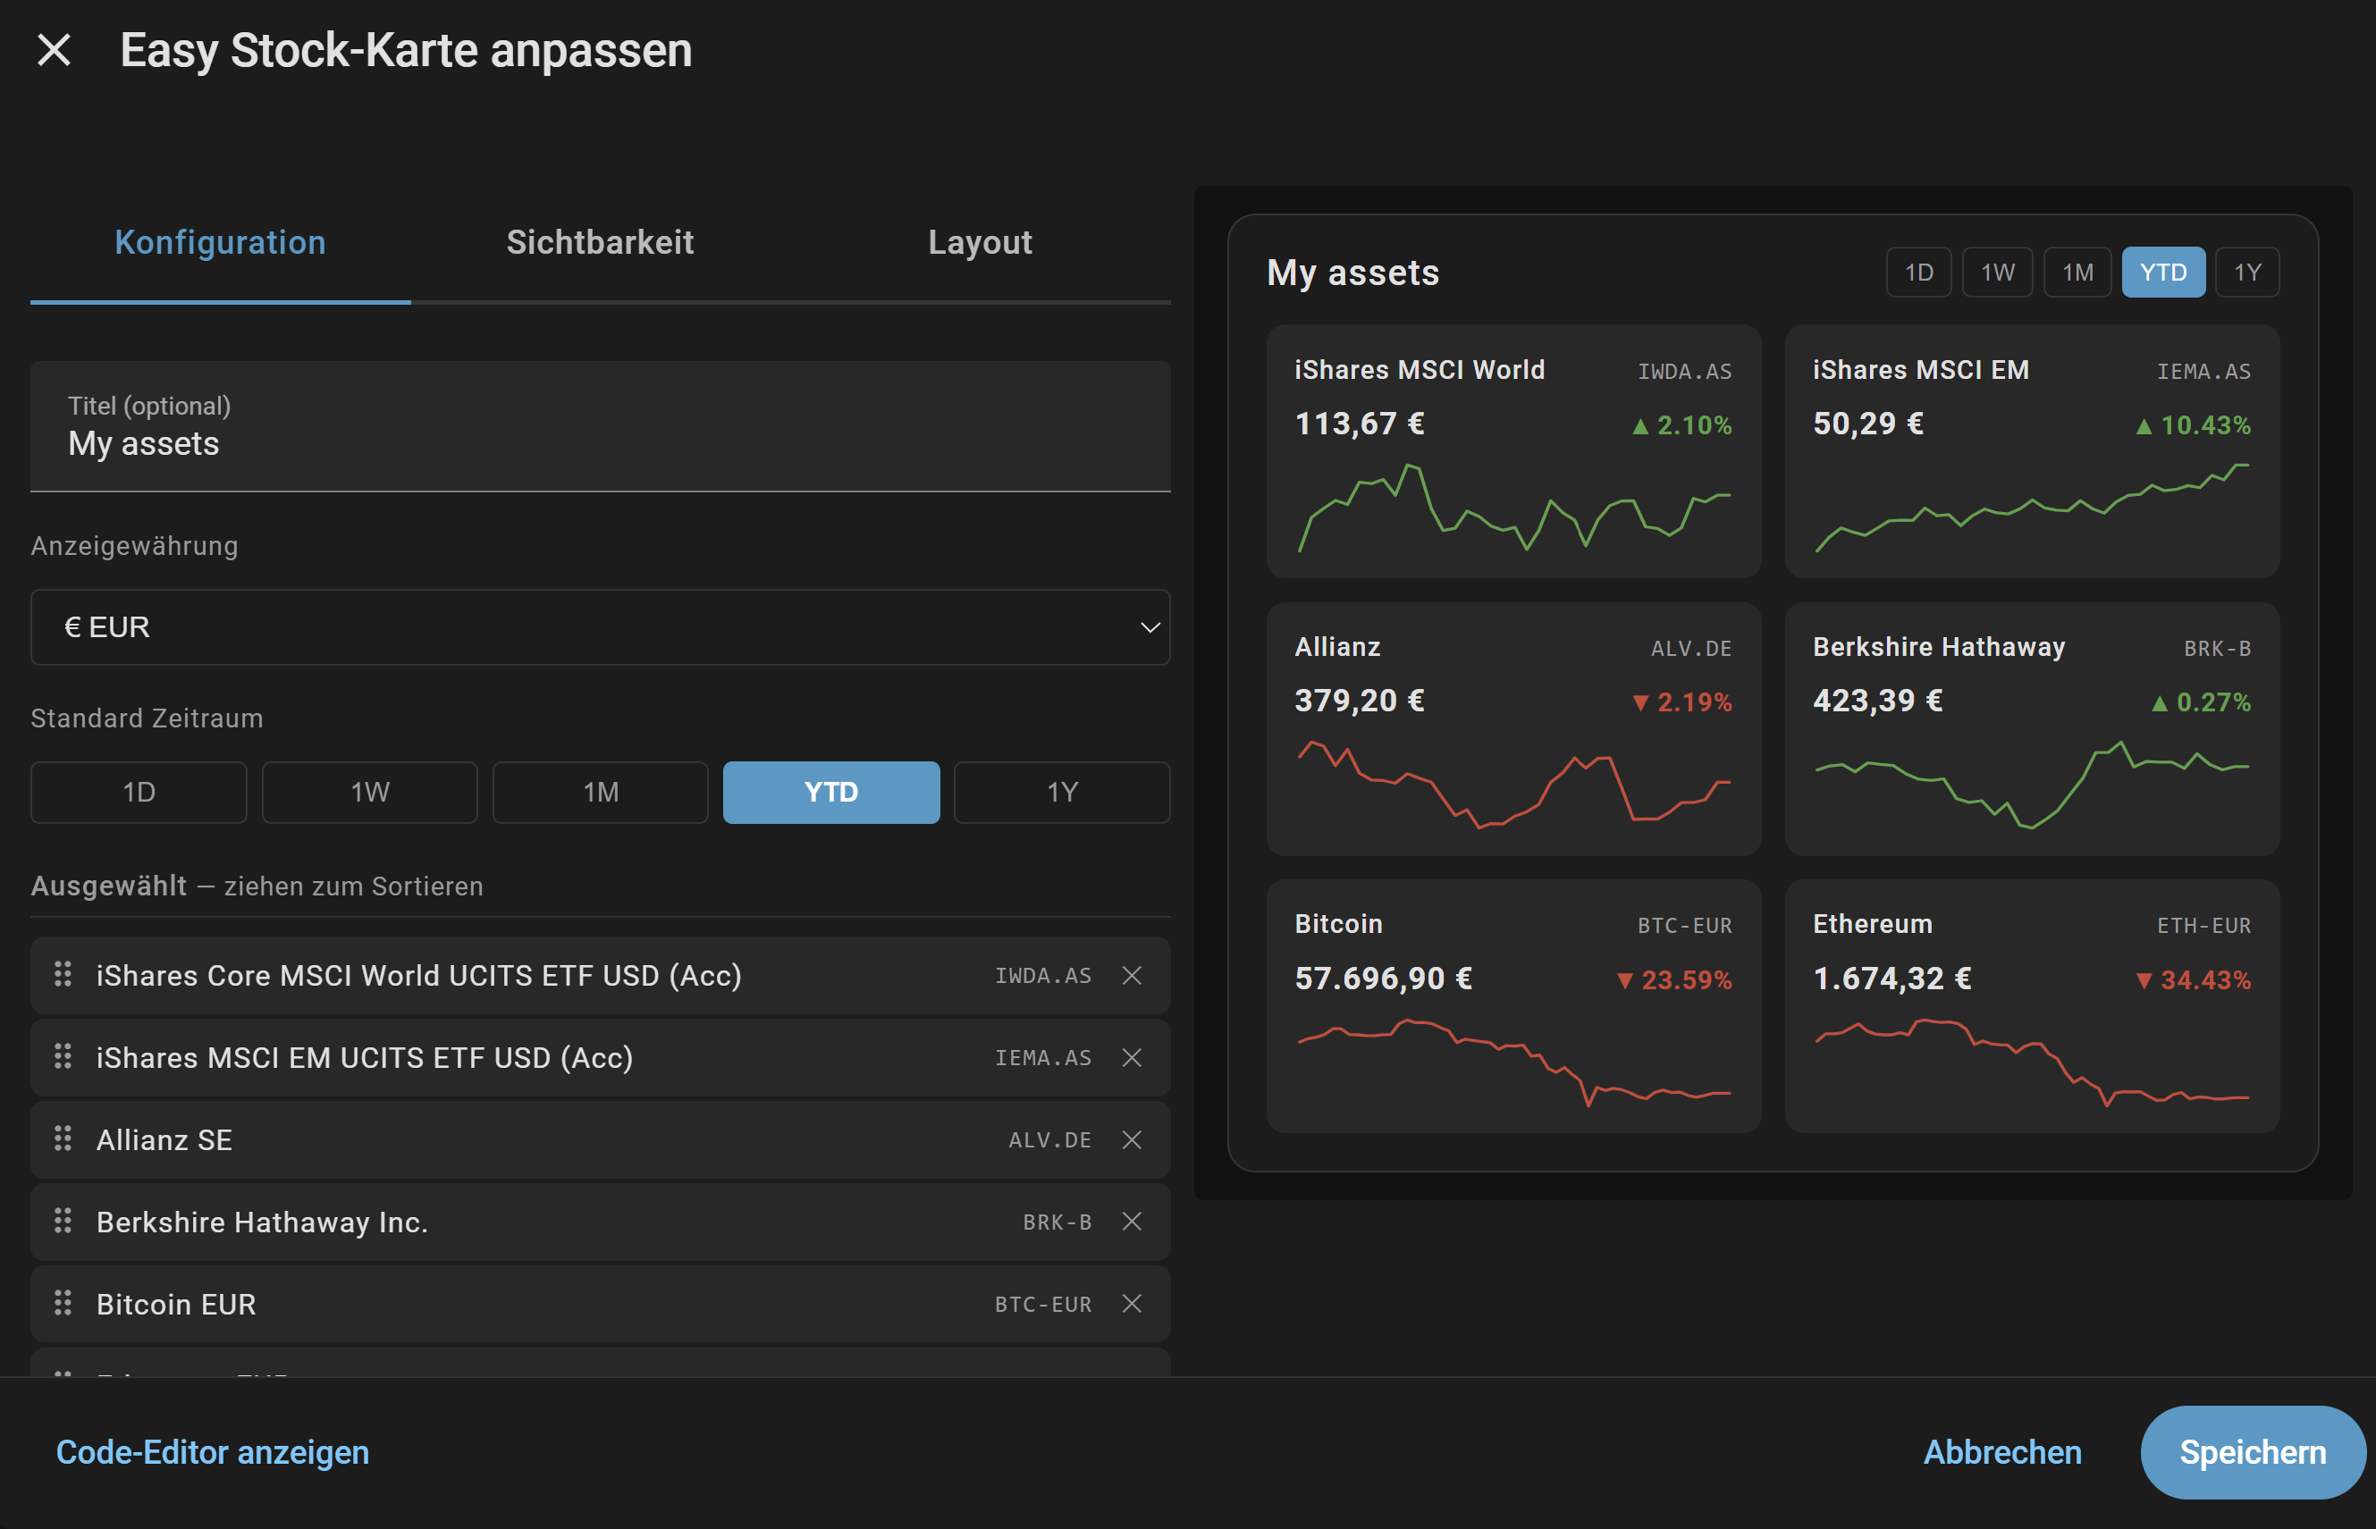Set standard period to 1D
Screen dimensions: 2376x1529
[x=139, y=793]
